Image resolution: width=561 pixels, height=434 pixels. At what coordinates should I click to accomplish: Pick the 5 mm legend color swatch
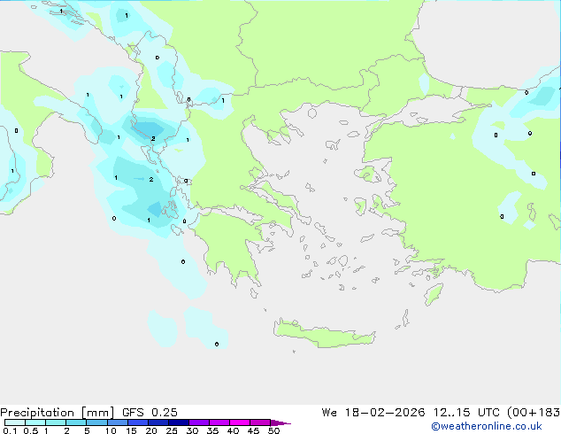[96, 422]
